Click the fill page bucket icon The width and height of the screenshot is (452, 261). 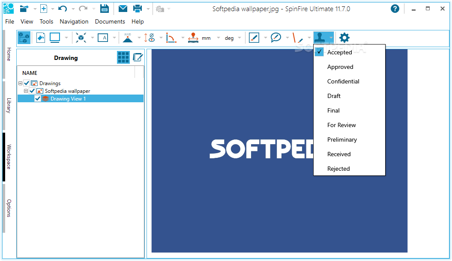click(x=41, y=38)
